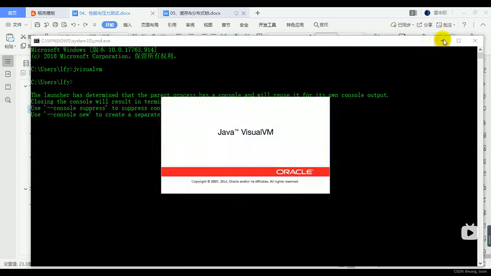Viewport: 491px width, 276px height.
Task: Click the redo arrow in WPS
Action: point(85,25)
